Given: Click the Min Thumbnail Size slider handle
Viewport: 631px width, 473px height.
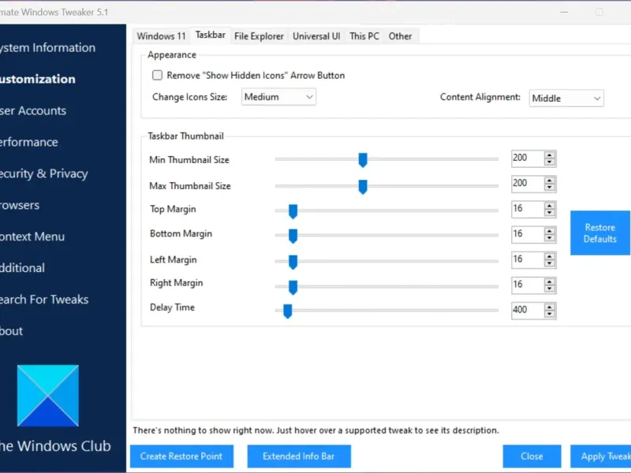Looking at the screenshot, I should [x=363, y=160].
